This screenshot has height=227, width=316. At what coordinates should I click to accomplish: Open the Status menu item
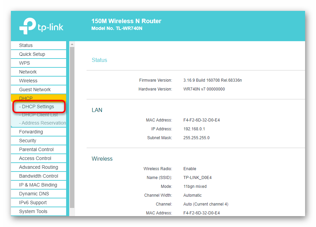(x=26, y=45)
